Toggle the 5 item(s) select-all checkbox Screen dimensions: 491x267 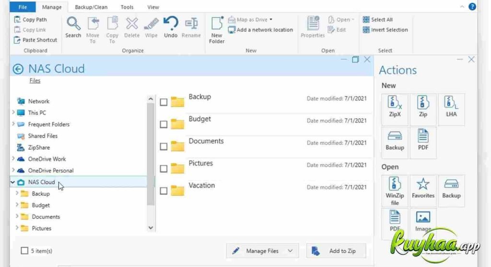pyautogui.click(x=24, y=251)
